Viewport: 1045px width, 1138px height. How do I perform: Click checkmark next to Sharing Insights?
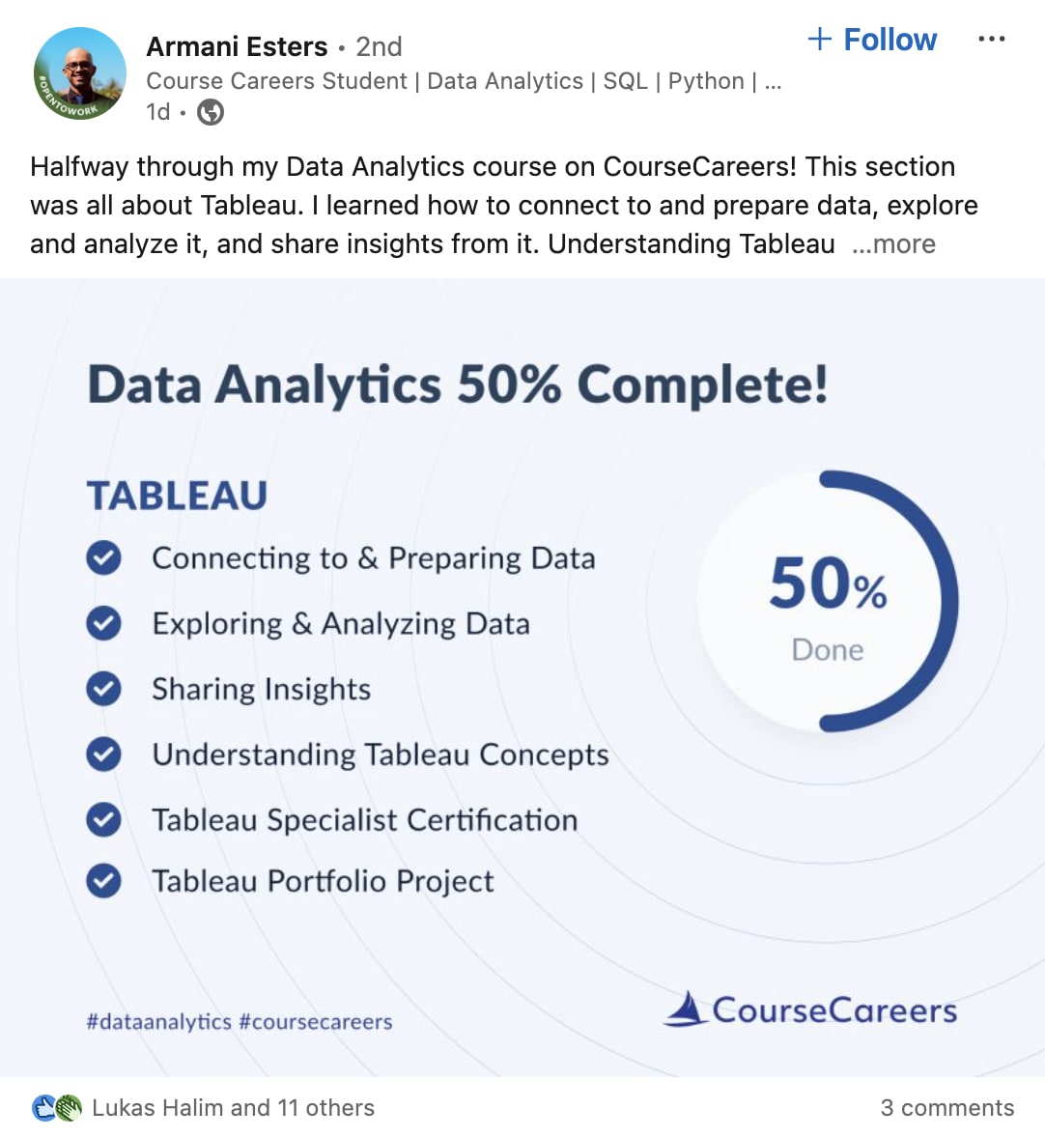click(x=103, y=689)
